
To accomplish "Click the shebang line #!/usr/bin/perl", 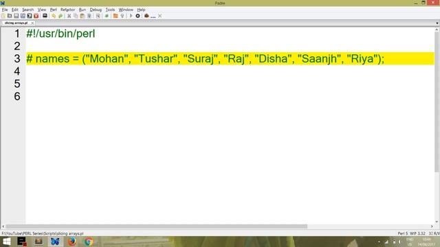I will pos(60,34).
